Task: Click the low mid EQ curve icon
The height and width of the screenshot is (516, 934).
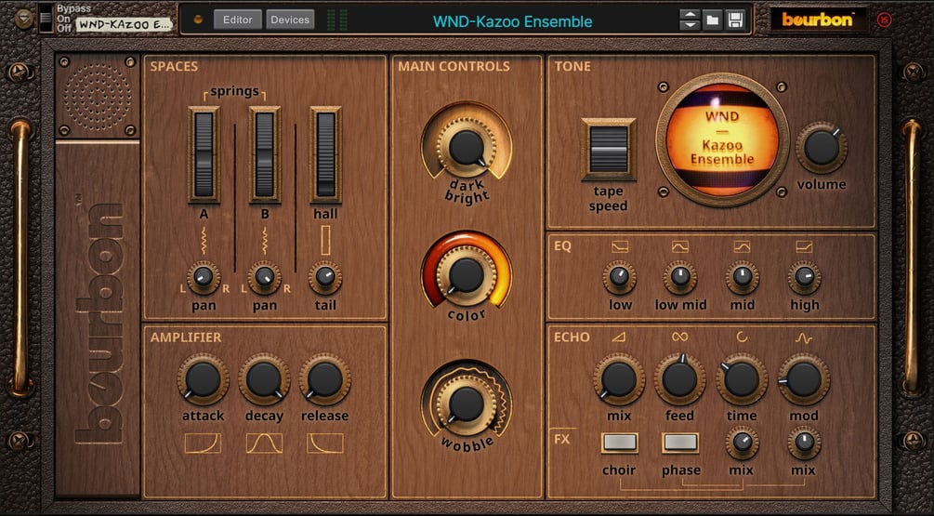Action: coord(680,246)
